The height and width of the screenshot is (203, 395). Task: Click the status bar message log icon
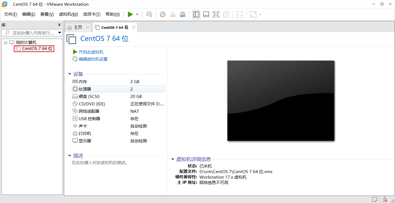point(375,199)
